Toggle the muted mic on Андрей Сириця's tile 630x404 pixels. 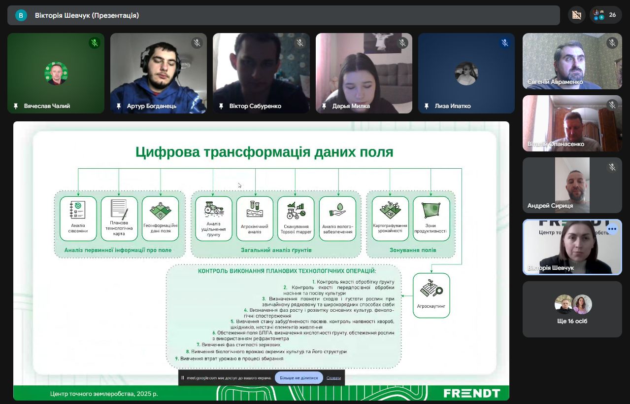tap(612, 167)
